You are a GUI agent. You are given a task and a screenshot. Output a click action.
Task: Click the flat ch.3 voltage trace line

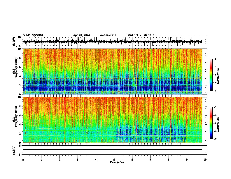tap(113, 150)
